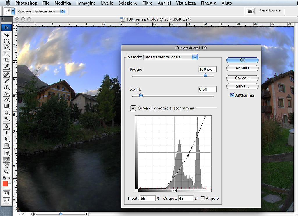Confirm HDR conversion with OK

tap(242, 60)
